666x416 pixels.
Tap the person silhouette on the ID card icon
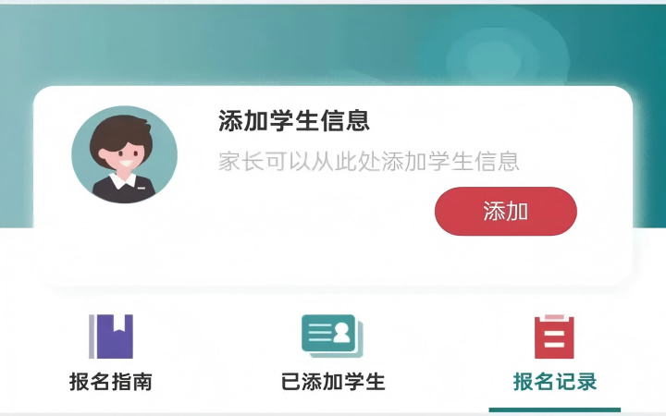[x=341, y=333]
